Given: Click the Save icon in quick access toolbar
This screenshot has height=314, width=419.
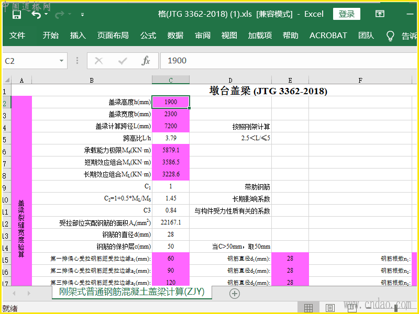Looking at the screenshot, I should 16,14.
